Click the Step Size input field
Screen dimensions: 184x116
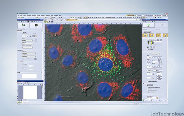(x=149, y=74)
